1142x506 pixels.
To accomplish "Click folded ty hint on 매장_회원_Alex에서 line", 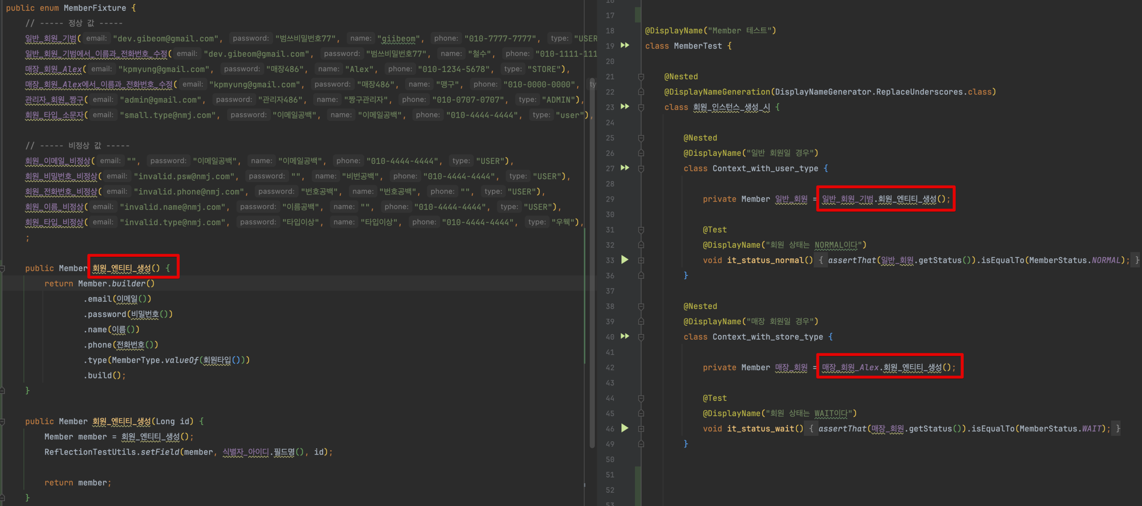I will 592,84.
